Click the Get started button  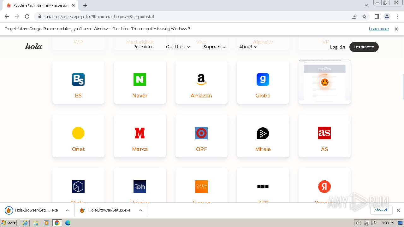(x=364, y=47)
